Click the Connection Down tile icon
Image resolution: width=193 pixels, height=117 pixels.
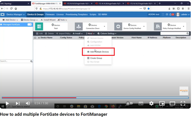(79, 27)
